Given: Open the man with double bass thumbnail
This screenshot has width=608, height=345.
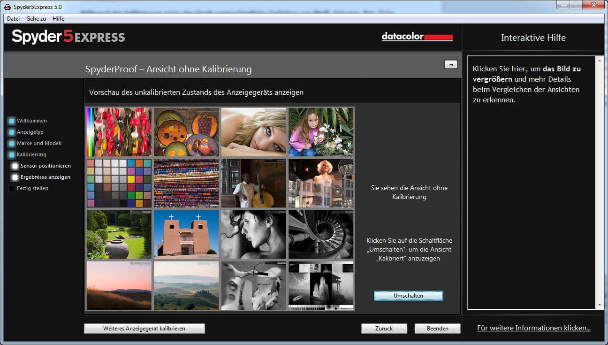Looking at the screenshot, I should click(254, 183).
